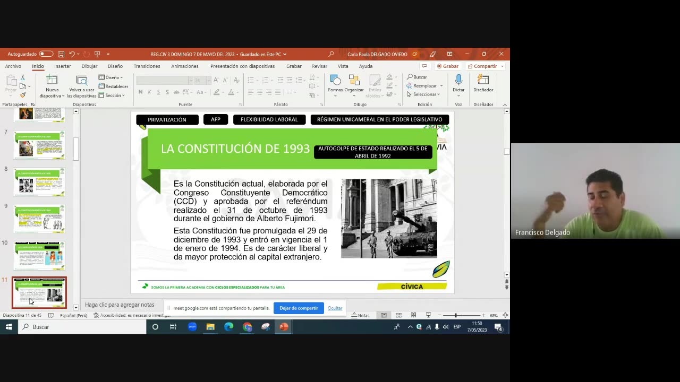Viewport: 680px width, 382px height.
Task: Click Dejar de compartir button
Action: (x=299, y=308)
